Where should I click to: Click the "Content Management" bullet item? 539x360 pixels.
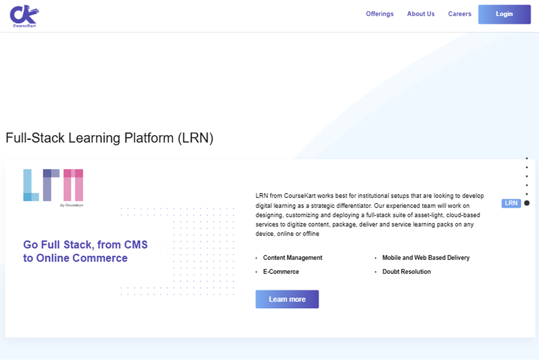[x=293, y=258]
